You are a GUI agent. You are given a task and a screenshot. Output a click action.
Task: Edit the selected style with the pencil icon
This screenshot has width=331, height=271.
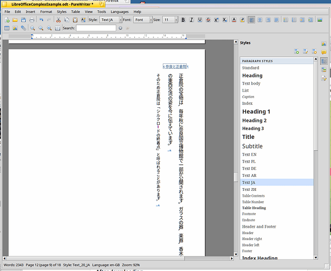(x=305, y=51)
